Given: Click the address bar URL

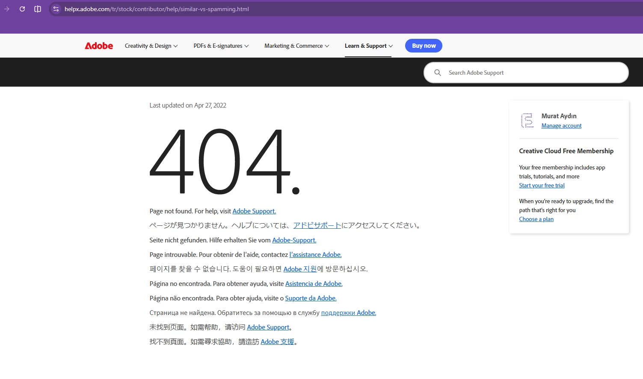Looking at the screenshot, I should [x=157, y=9].
